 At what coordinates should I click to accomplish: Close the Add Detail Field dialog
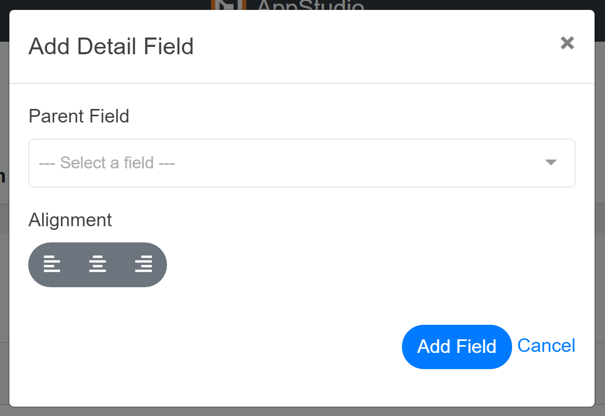(x=567, y=43)
